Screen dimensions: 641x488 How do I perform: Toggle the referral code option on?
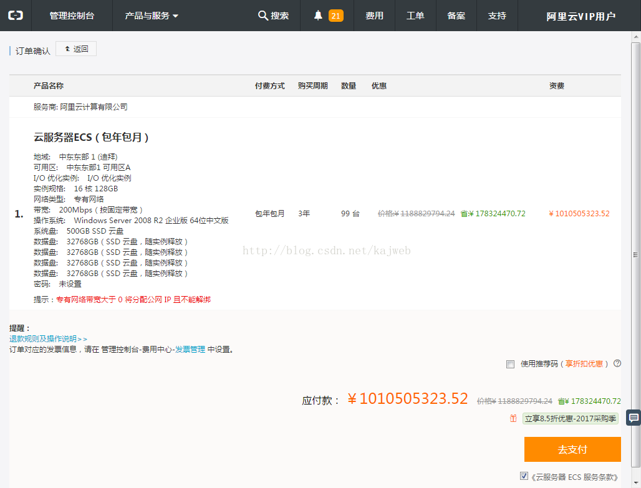click(x=510, y=364)
